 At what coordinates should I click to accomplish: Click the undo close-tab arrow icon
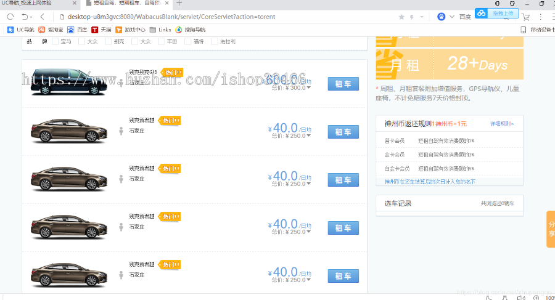[25, 17]
